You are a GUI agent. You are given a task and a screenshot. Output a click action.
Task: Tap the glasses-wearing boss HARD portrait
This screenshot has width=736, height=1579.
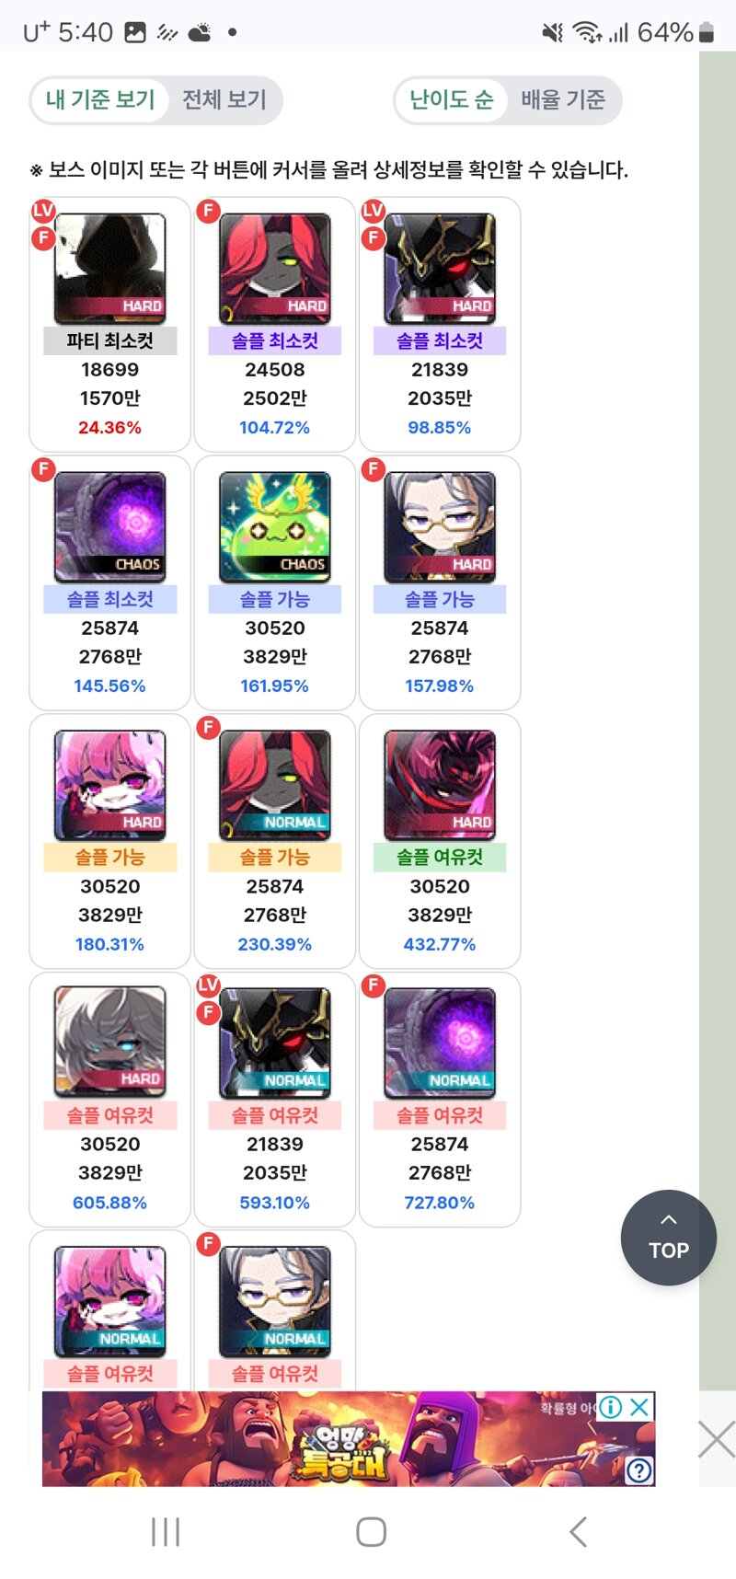(x=440, y=526)
